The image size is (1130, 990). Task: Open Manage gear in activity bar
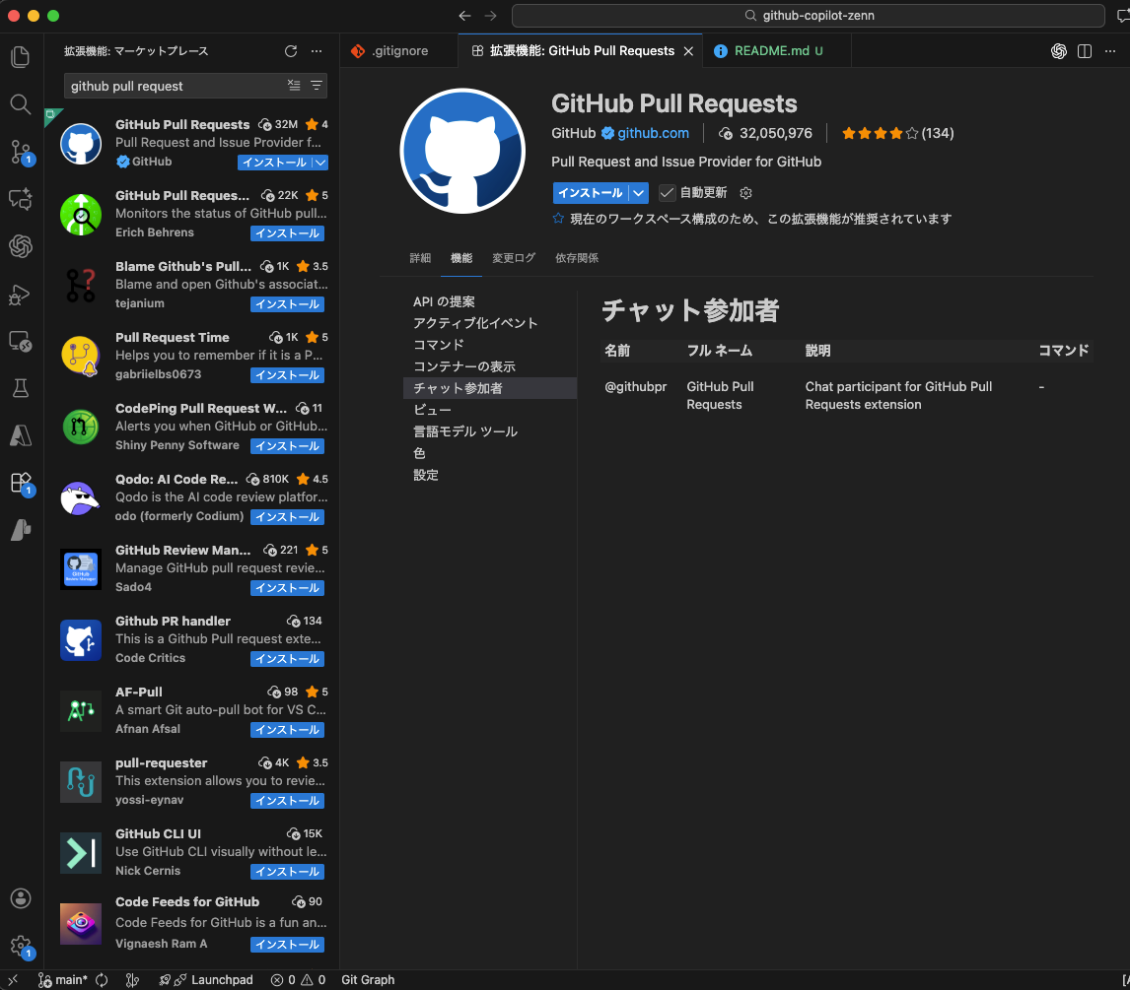pos(21,946)
